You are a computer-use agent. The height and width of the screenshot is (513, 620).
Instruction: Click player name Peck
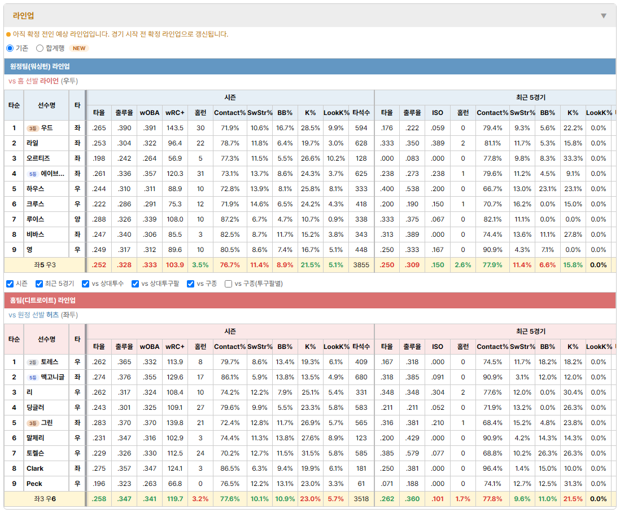(x=34, y=484)
